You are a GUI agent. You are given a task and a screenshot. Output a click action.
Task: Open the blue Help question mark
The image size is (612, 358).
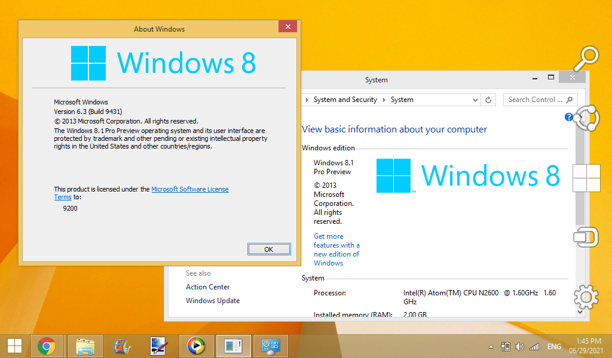(569, 117)
